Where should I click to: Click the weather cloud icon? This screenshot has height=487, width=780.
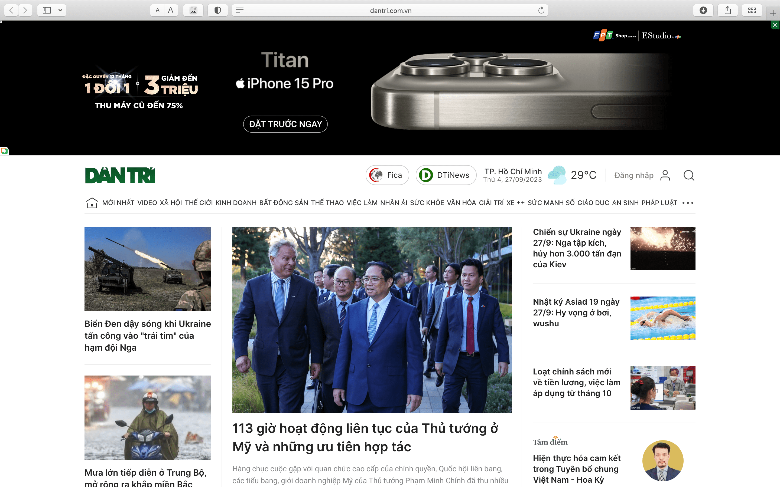click(x=557, y=175)
